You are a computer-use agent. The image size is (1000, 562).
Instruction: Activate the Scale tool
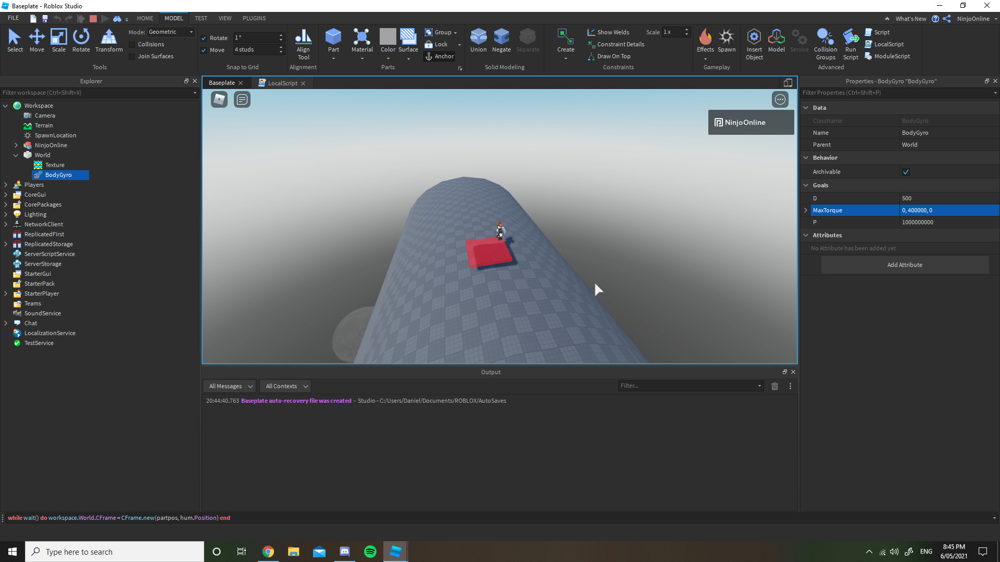(58, 41)
